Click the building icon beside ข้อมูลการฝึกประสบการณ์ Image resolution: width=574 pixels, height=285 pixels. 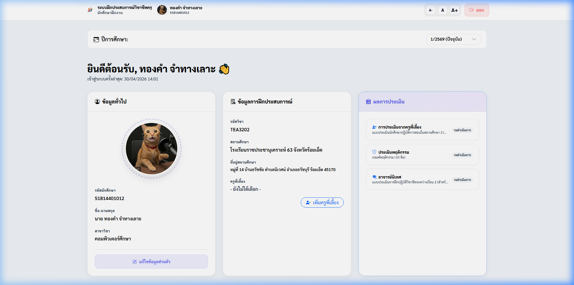pos(233,102)
